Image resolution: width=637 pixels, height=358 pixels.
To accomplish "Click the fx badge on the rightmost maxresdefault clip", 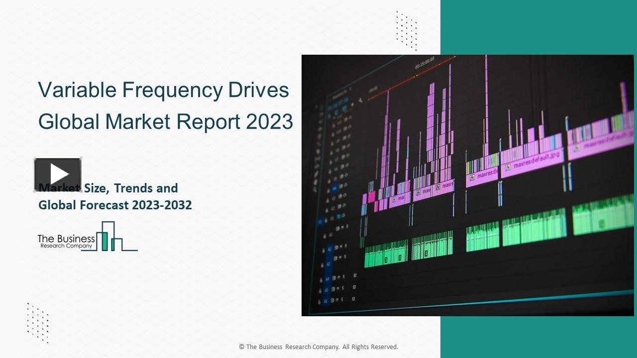I will [x=576, y=147].
